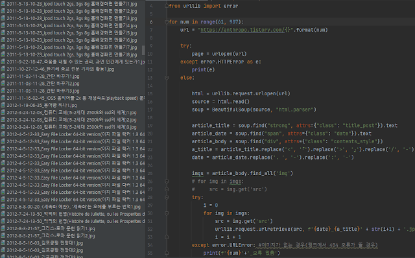Click line number 15 in the gutter
This screenshot has width=415, height=258.
(150, 94)
